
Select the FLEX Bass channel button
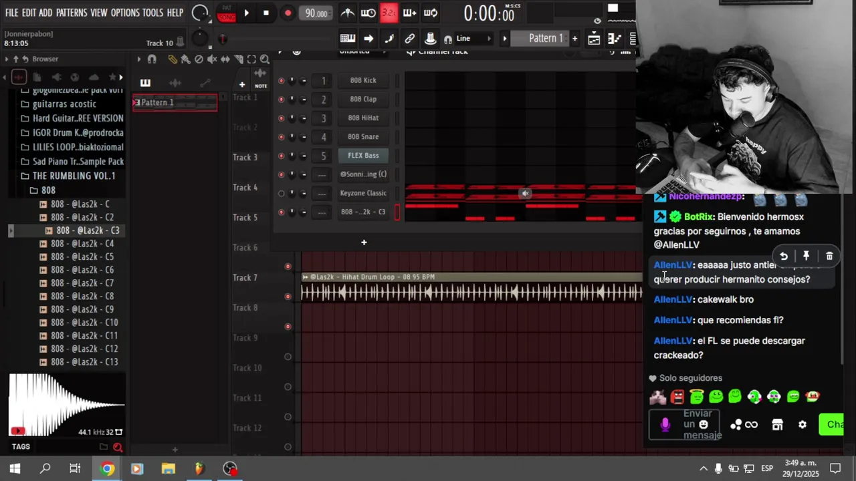pyautogui.click(x=363, y=156)
